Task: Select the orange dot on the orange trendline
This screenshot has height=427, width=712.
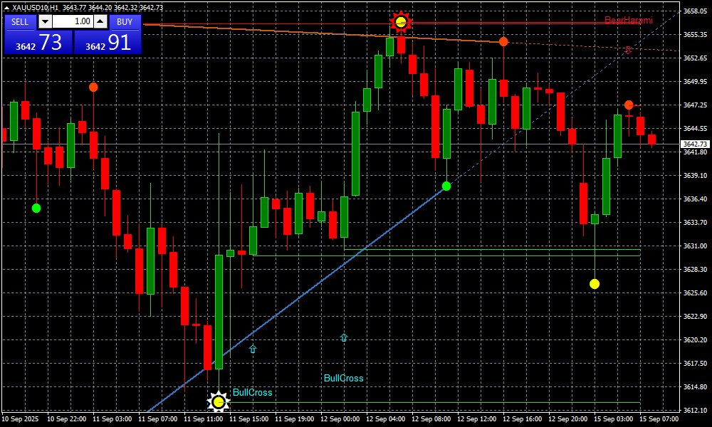Action: [503, 42]
